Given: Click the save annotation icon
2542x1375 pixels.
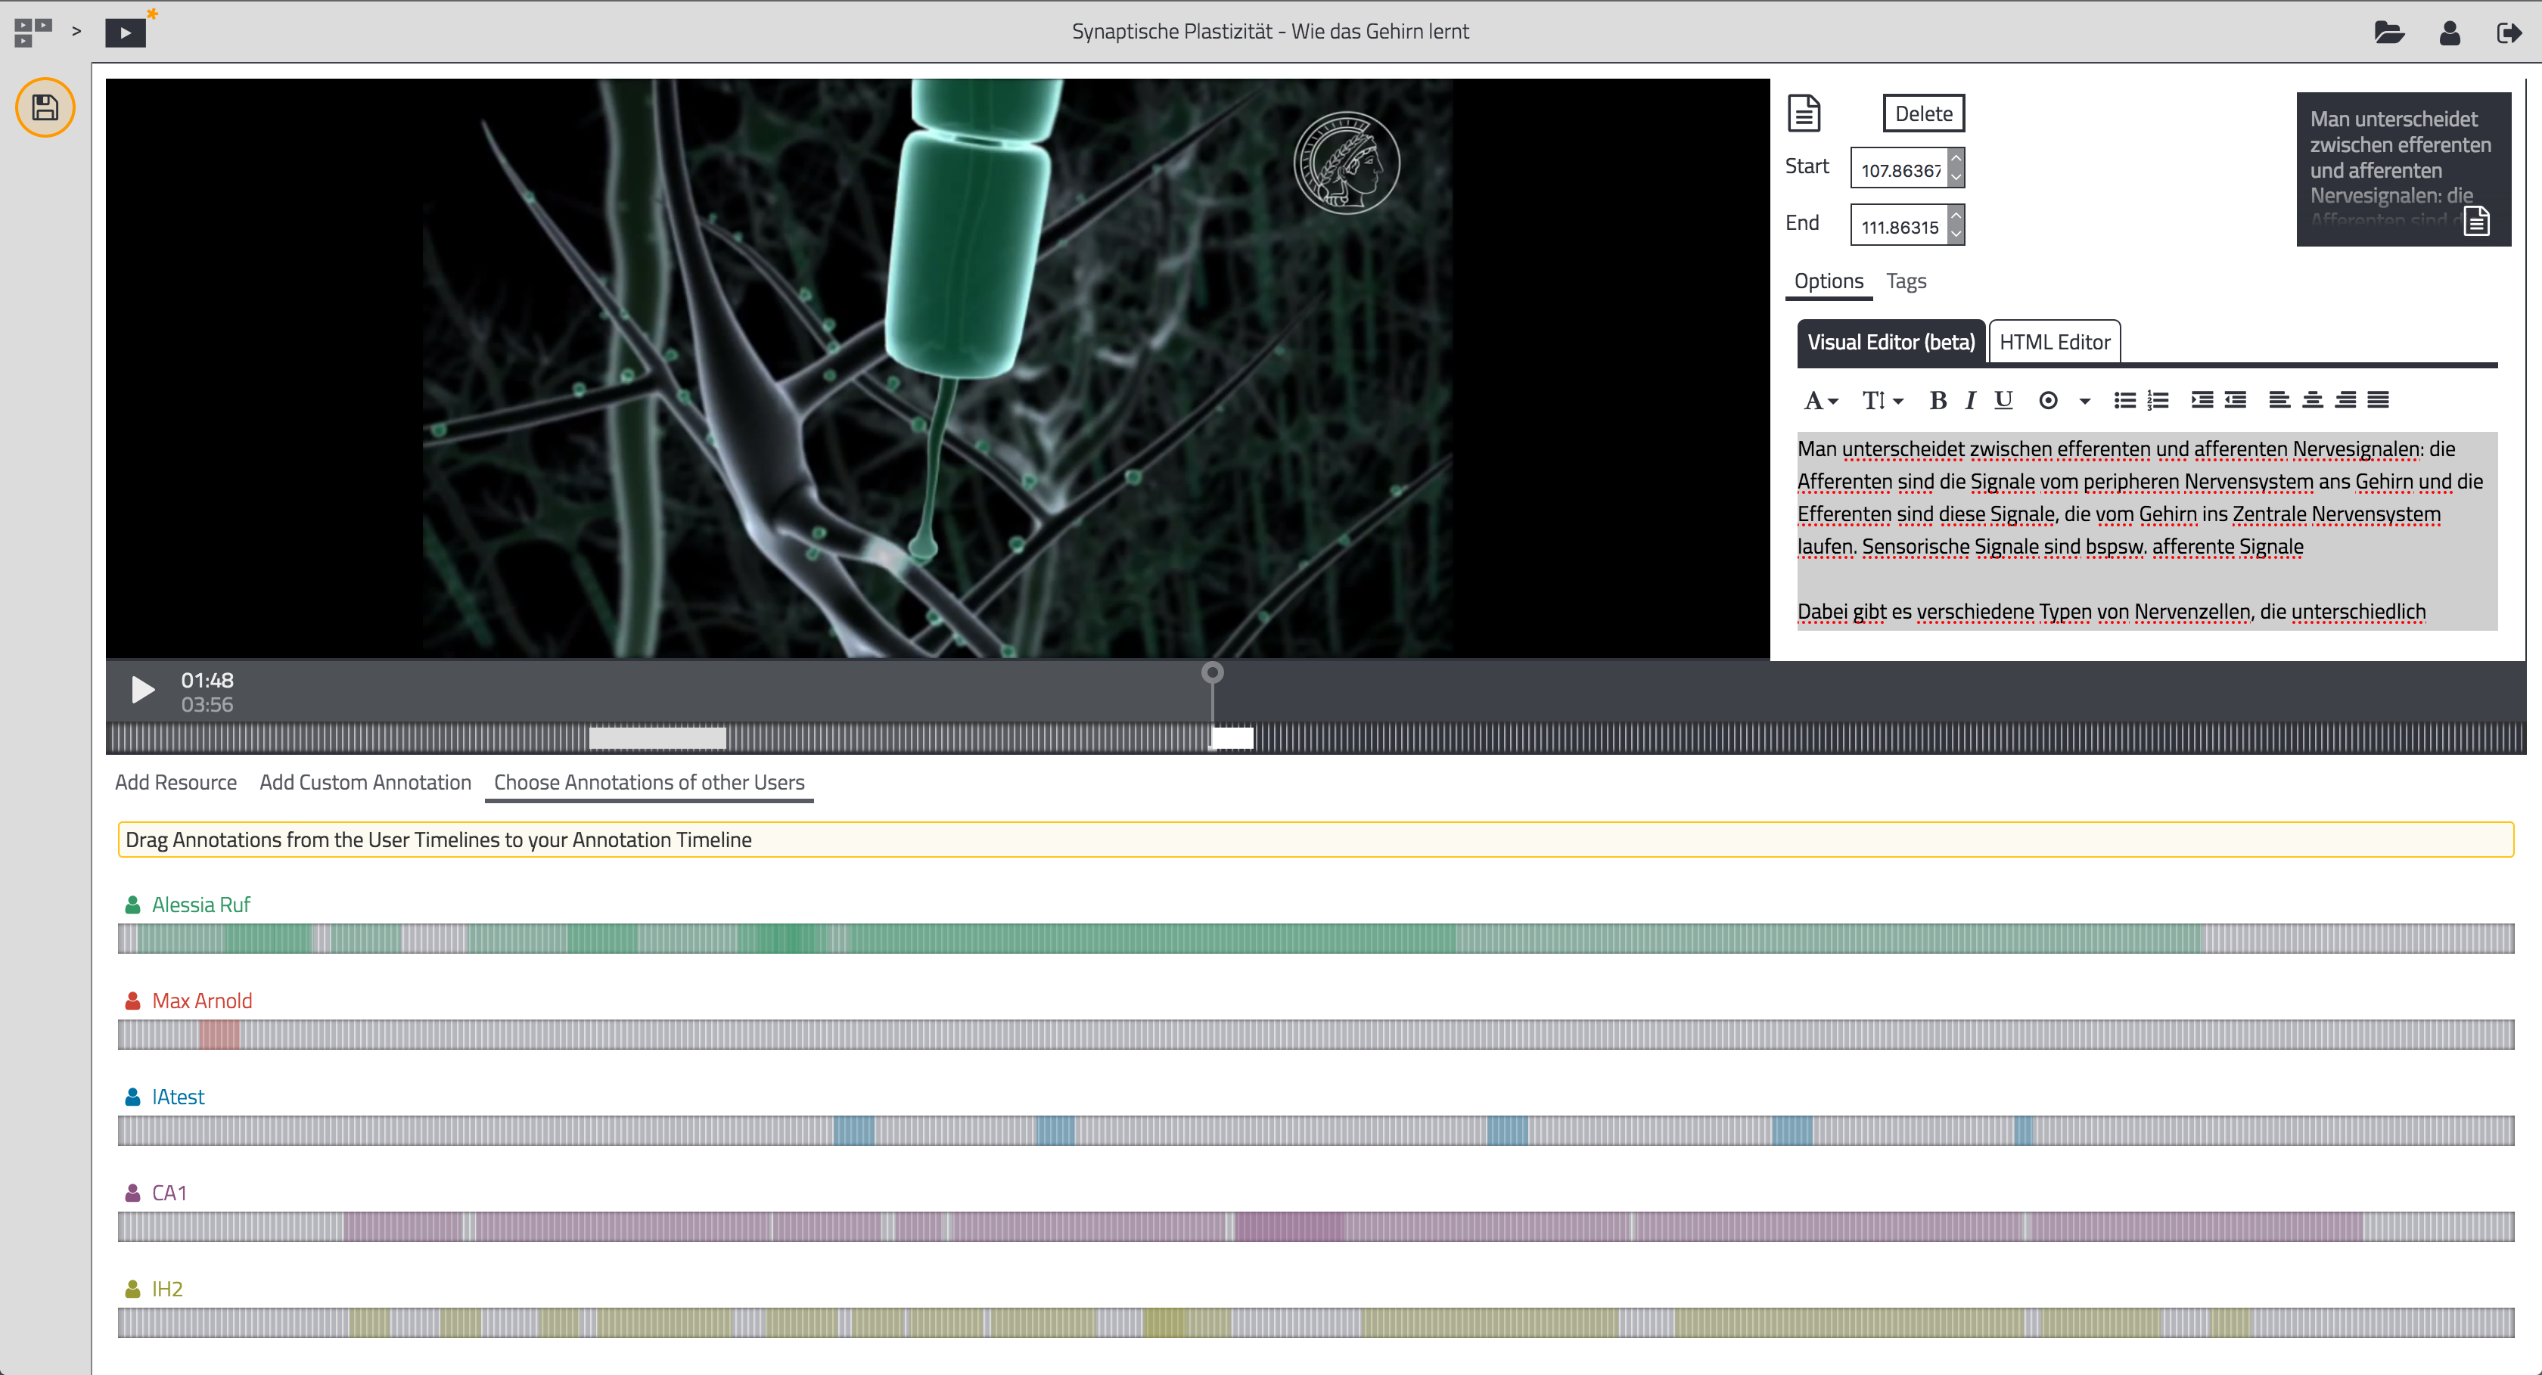Looking at the screenshot, I should pos(45,107).
